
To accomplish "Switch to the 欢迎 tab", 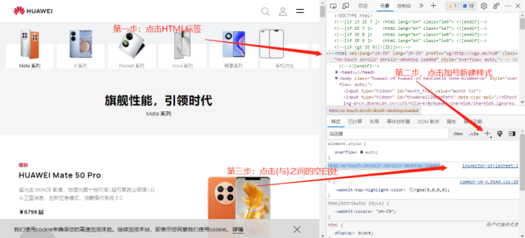I will pyautogui.click(x=362, y=6).
